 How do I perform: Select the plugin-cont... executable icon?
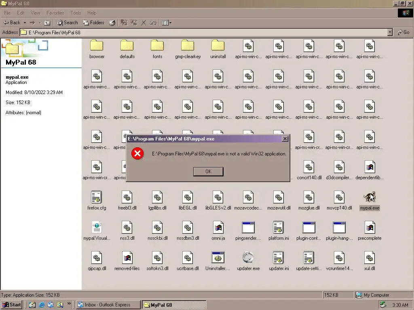coord(309,227)
